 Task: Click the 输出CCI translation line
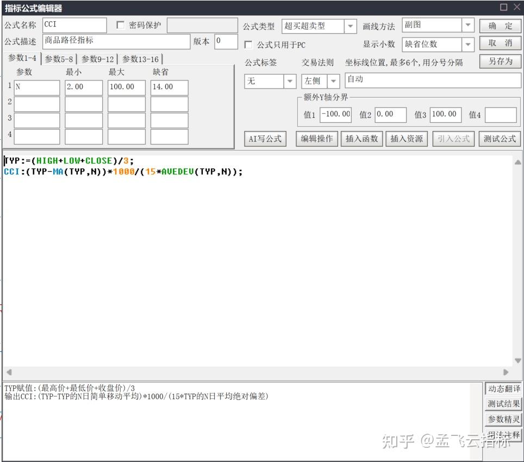click(x=136, y=396)
